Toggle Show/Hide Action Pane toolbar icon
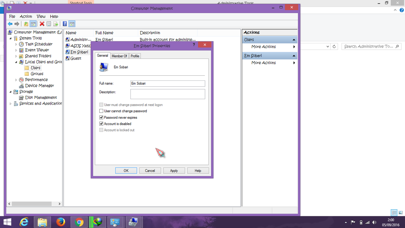 (72, 24)
